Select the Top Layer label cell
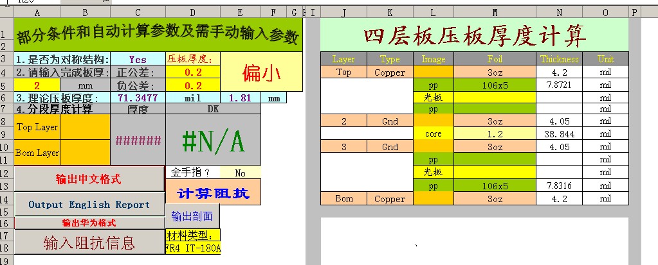The height and width of the screenshot is (265, 658). [37, 127]
